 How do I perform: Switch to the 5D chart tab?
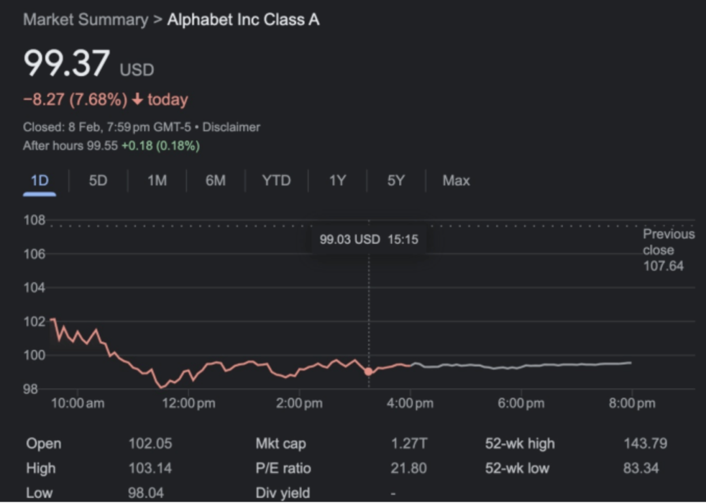[x=98, y=181]
